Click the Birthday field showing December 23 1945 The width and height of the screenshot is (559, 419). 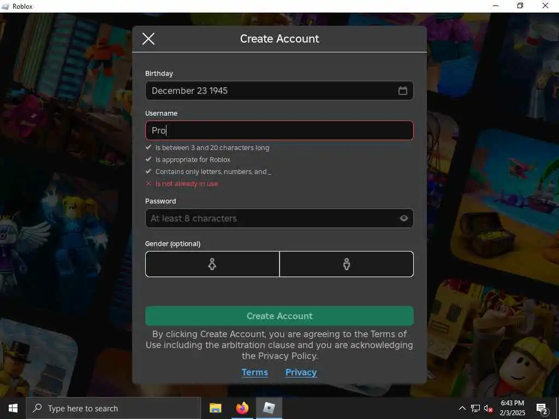coord(279,91)
